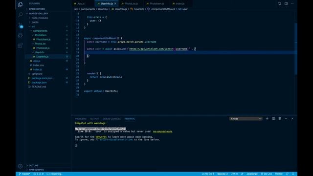Expand the node_modules folder
This screenshot has height=176, width=313.
[x=40, y=18]
